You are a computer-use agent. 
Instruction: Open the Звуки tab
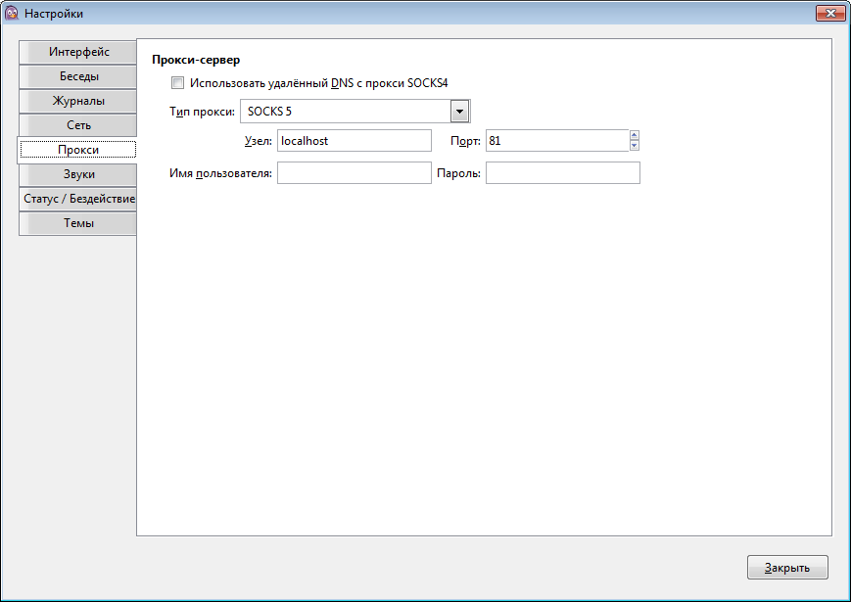click(78, 174)
